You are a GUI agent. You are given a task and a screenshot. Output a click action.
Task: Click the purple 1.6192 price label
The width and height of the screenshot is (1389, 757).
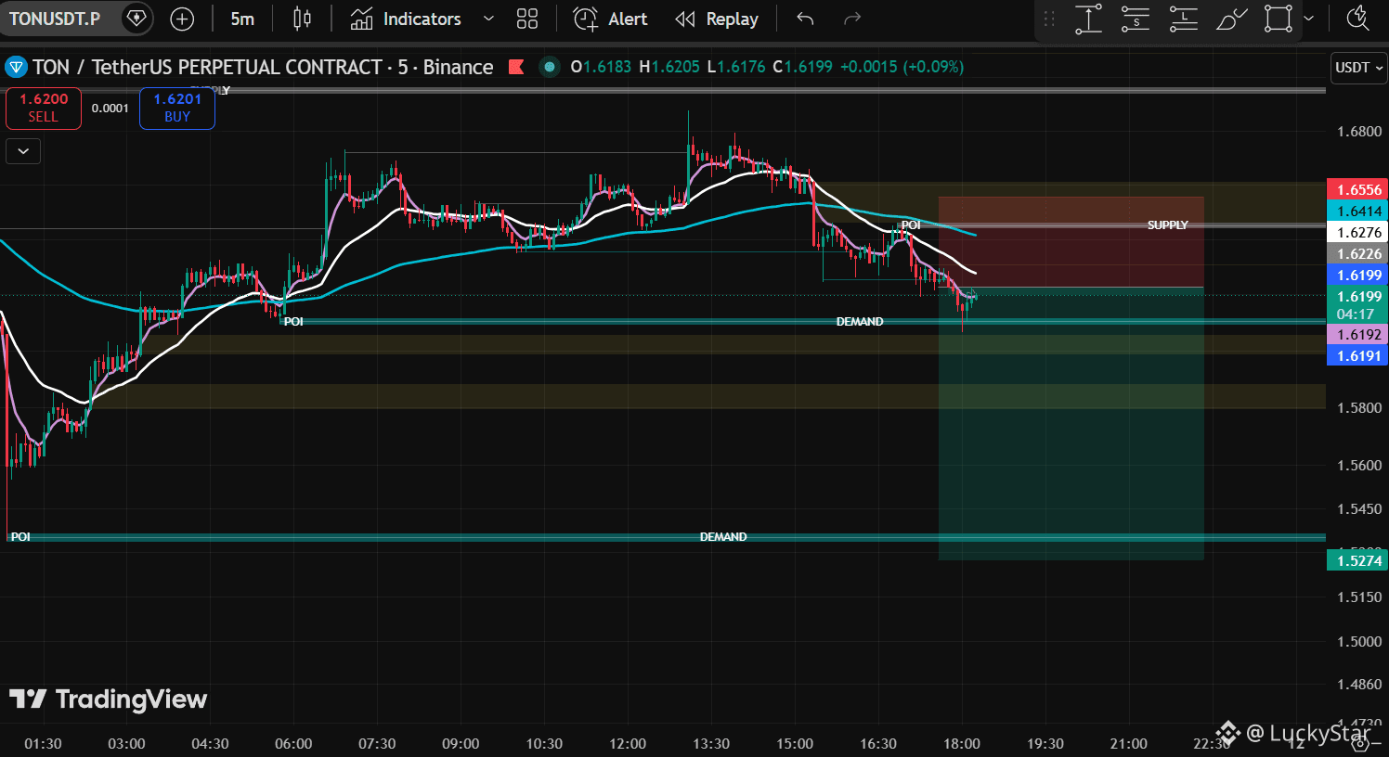(1357, 334)
